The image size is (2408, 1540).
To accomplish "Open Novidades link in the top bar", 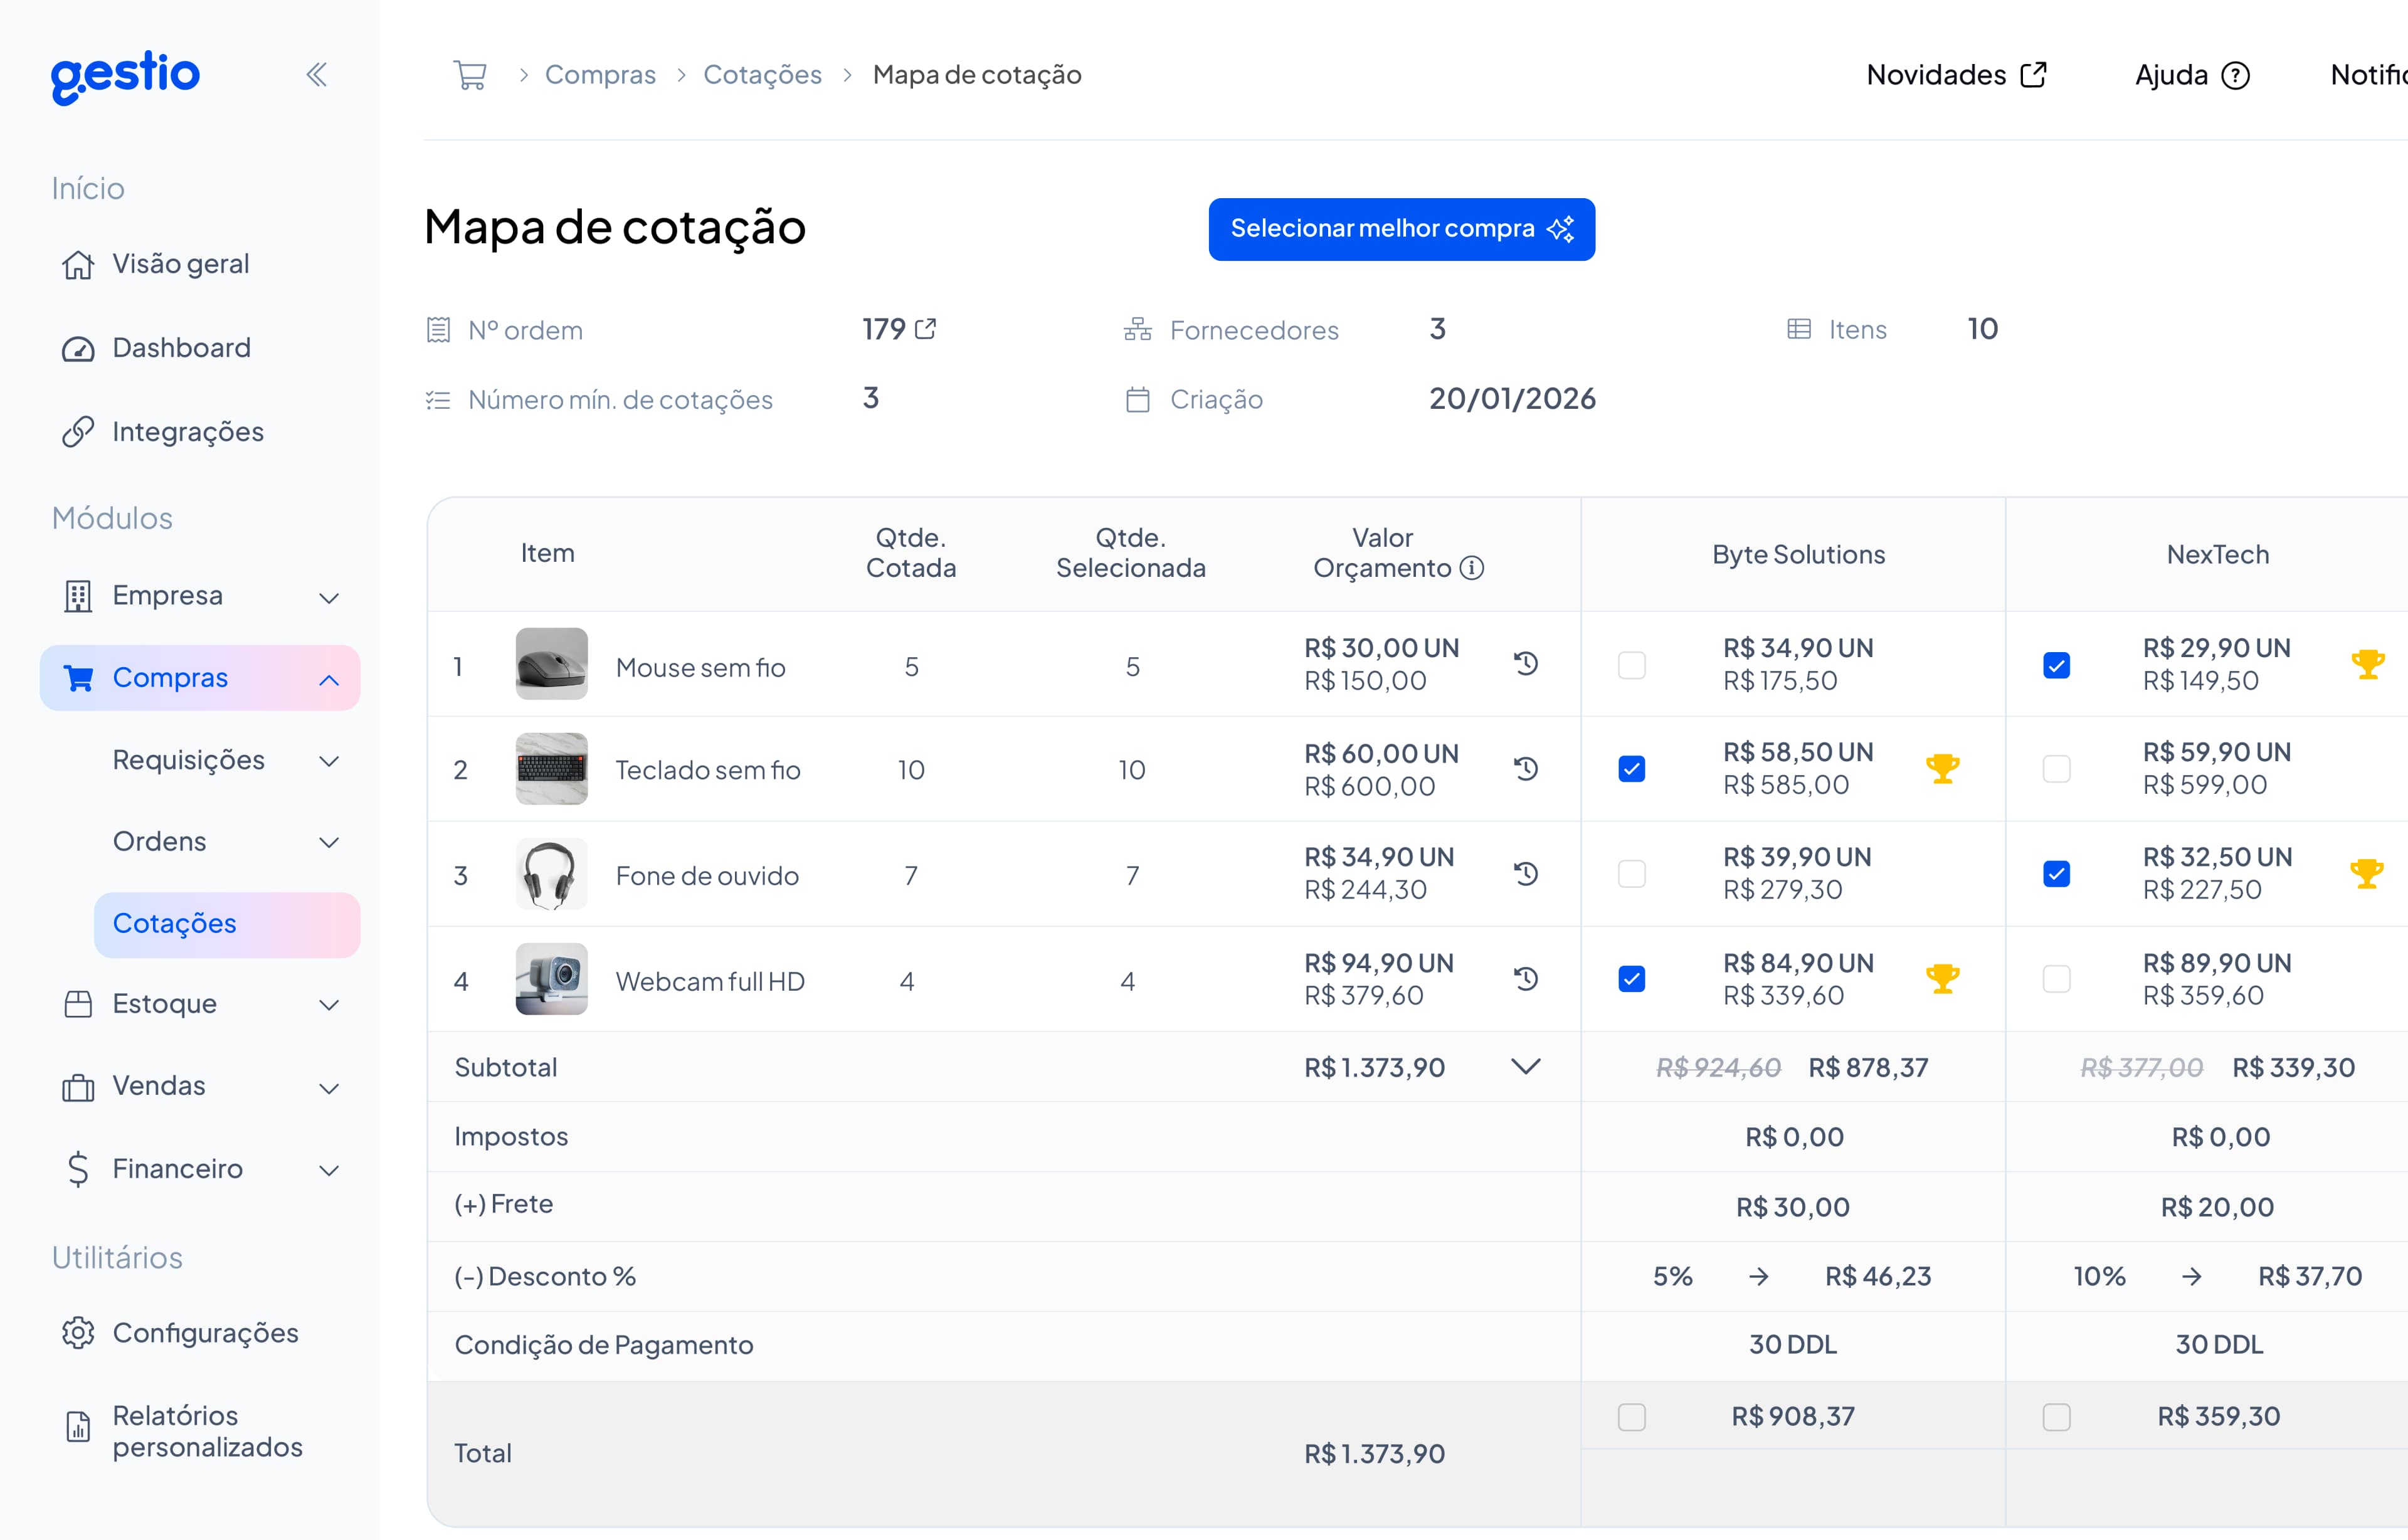I will [1956, 74].
